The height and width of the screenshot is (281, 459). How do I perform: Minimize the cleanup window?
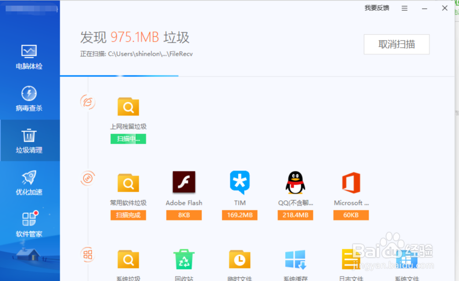425,8
